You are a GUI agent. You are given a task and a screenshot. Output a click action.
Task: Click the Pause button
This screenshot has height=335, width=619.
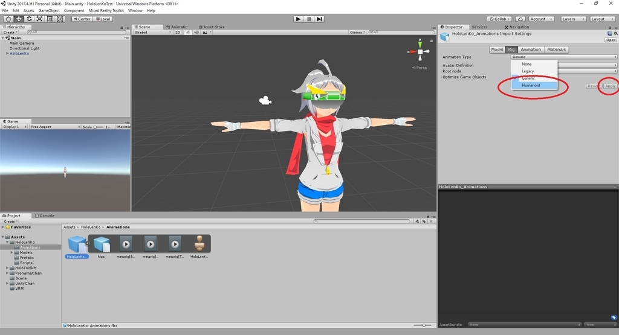tap(309, 19)
